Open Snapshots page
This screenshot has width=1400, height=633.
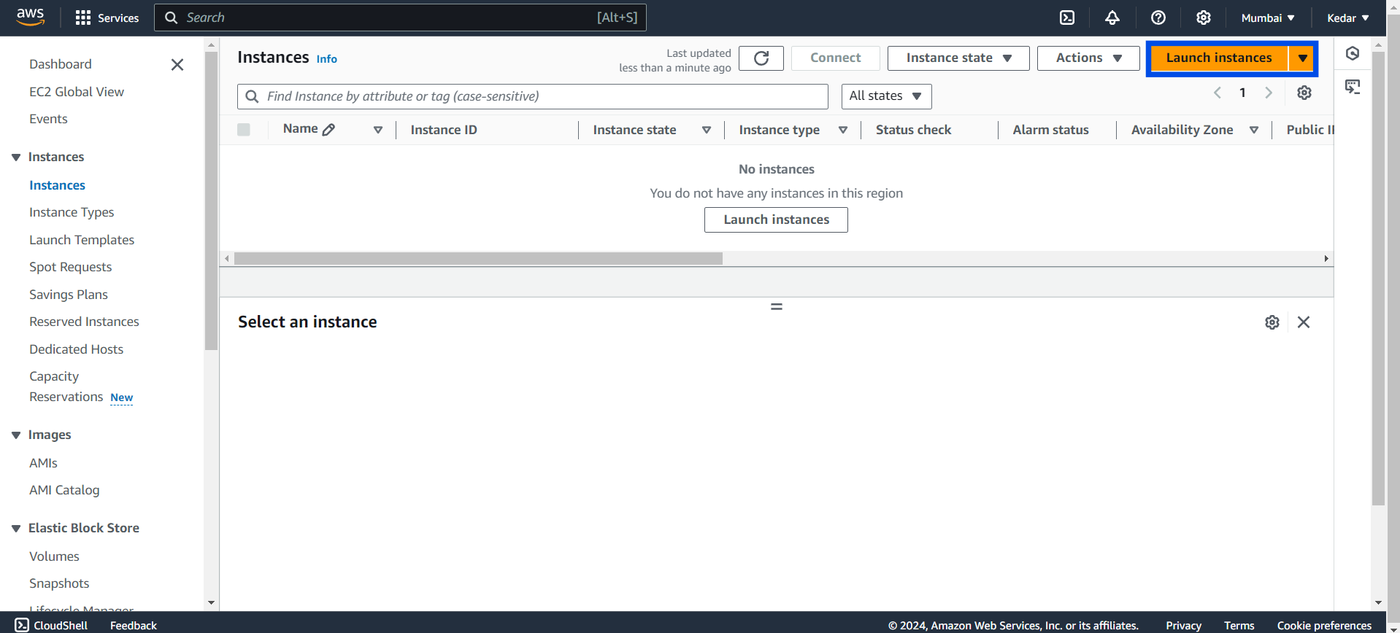coord(59,583)
